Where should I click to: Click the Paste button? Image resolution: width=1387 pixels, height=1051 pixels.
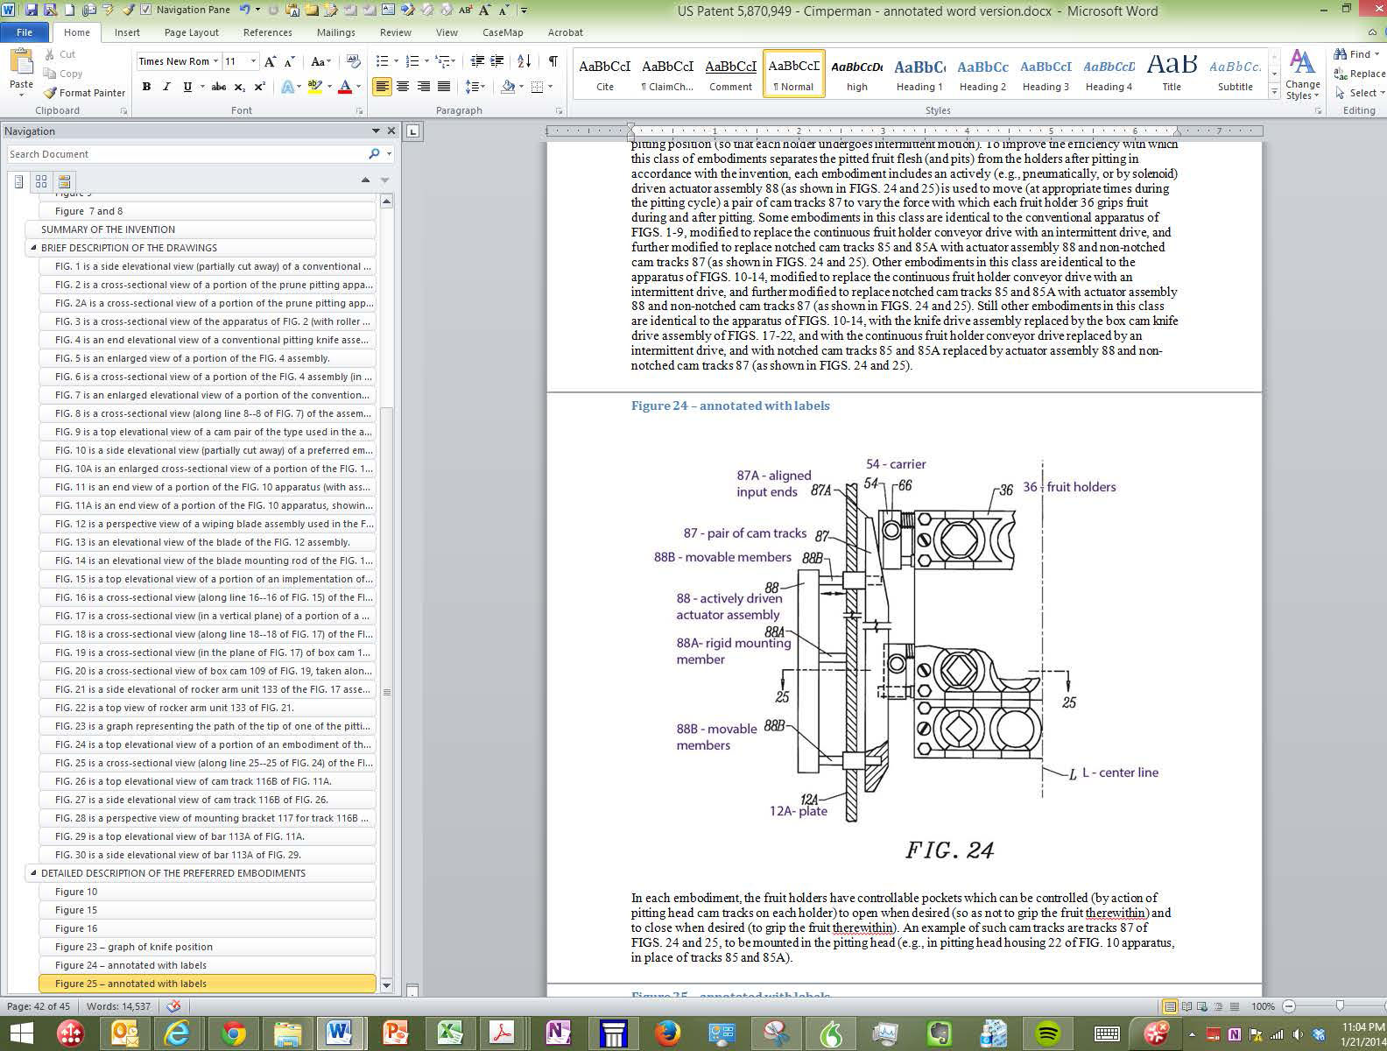pos(21,72)
